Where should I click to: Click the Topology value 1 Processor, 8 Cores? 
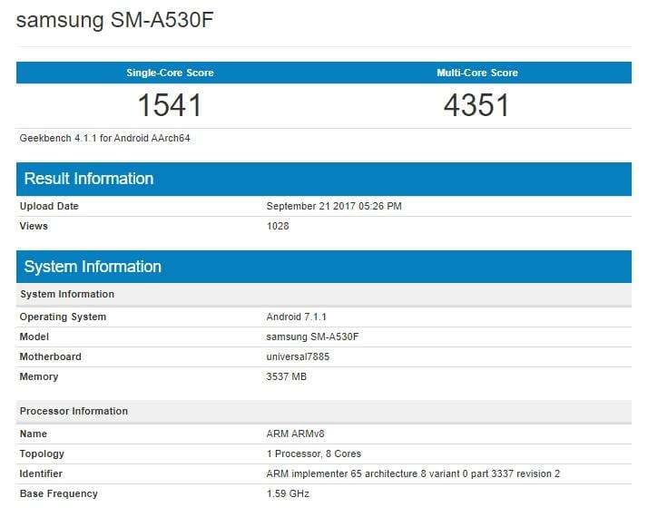click(315, 454)
